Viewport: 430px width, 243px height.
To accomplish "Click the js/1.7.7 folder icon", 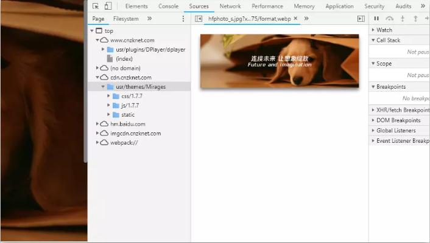I will [116, 105].
